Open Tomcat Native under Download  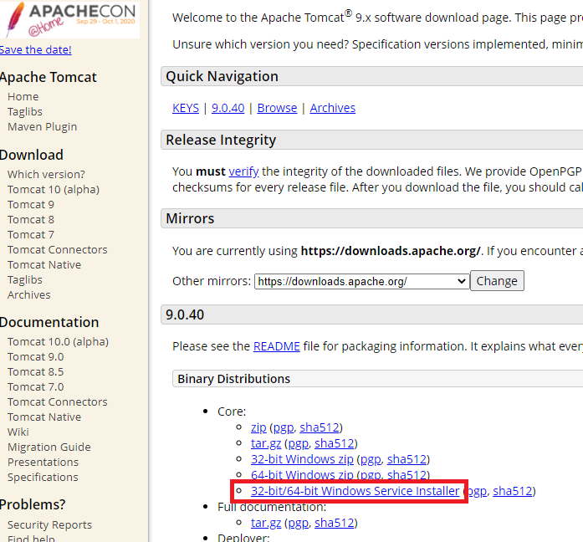(x=44, y=264)
